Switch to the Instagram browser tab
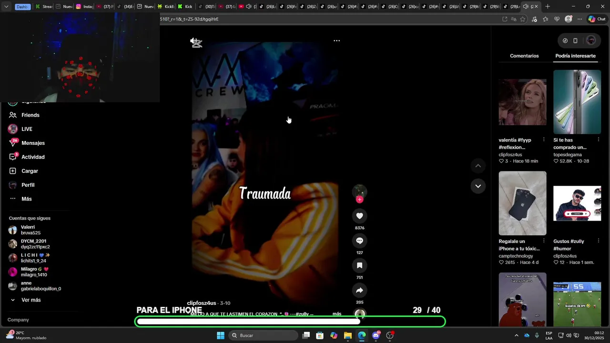Viewport: 610px width, 343px height. (85, 7)
